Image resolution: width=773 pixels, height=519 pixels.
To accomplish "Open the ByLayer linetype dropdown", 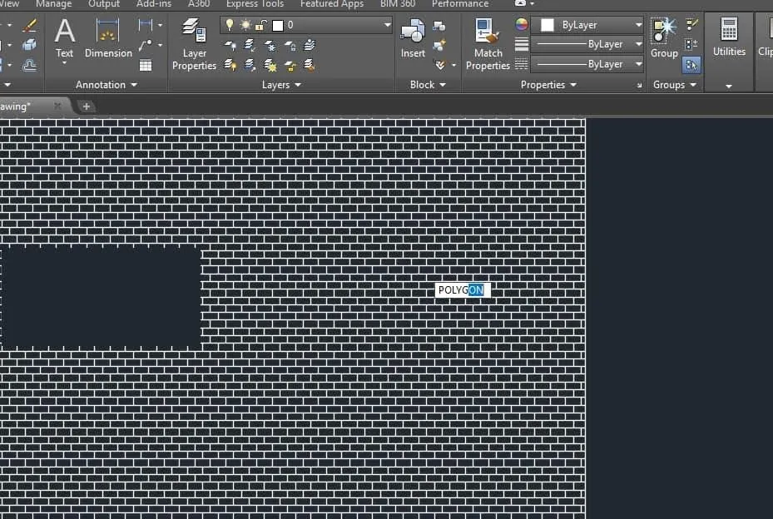I will coord(638,64).
